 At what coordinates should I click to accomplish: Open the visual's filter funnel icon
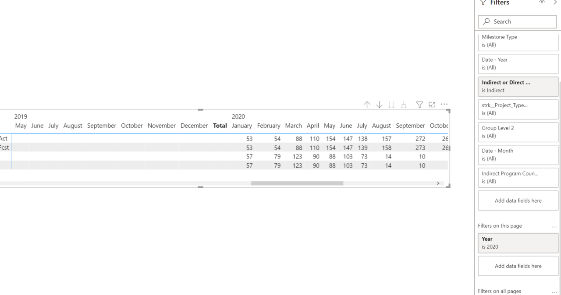[420, 105]
